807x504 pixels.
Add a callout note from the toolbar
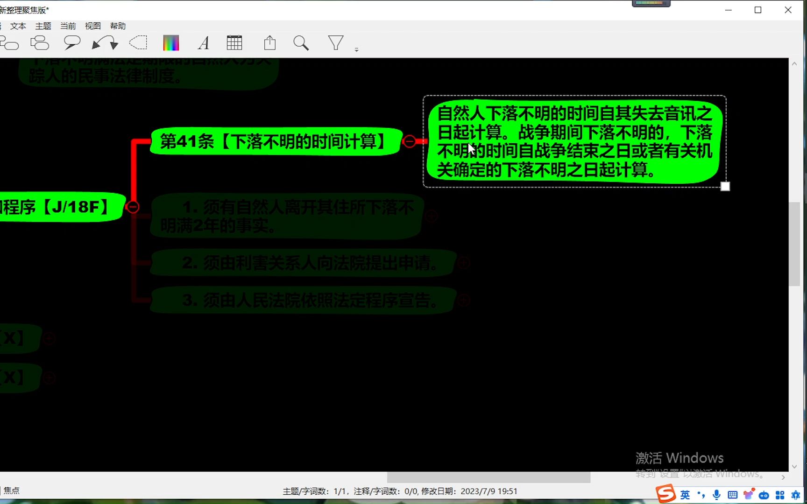[x=72, y=43]
